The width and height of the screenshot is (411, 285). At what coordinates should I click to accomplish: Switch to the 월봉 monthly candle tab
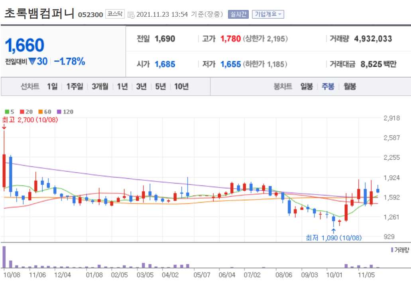coord(350,87)
